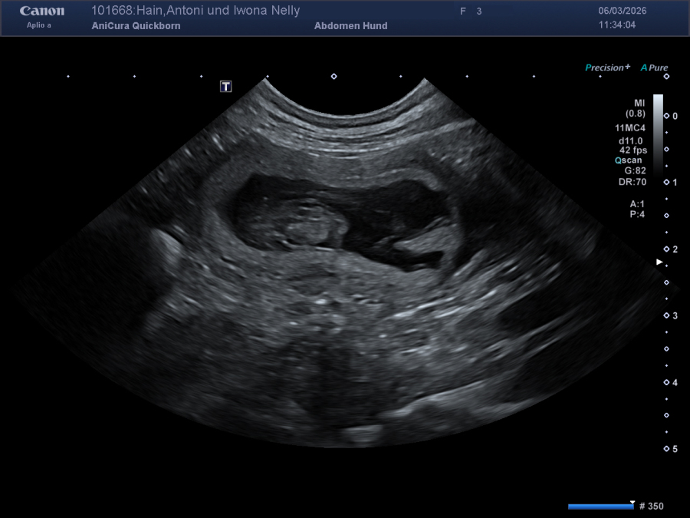
Task: Click the frame counter # 350
Action: 651,506
